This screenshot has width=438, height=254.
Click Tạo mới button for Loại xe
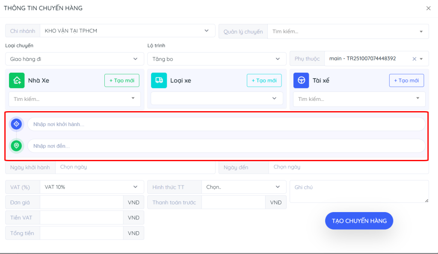264,80
